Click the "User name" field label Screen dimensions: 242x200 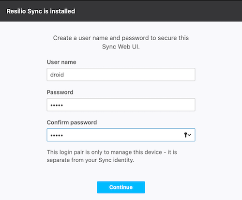coord(61,62)
